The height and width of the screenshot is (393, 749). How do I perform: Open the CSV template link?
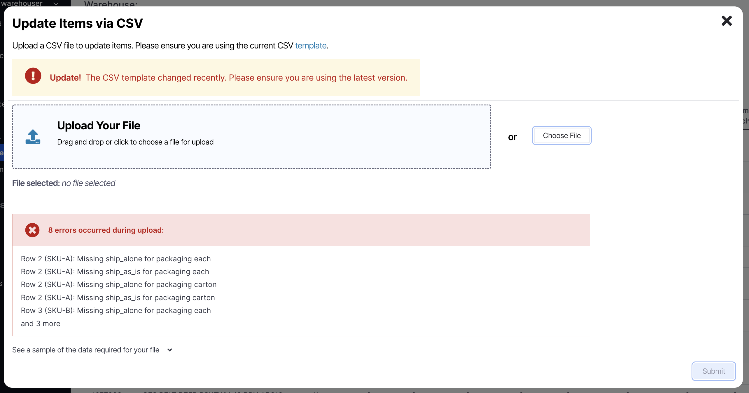point(311,46)
